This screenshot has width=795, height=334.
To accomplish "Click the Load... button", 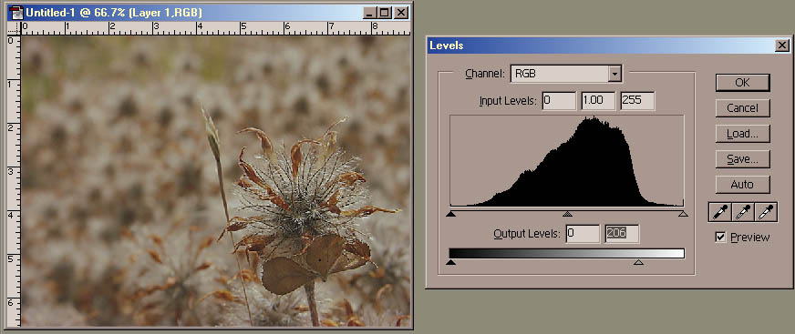I will pos(742,134).
